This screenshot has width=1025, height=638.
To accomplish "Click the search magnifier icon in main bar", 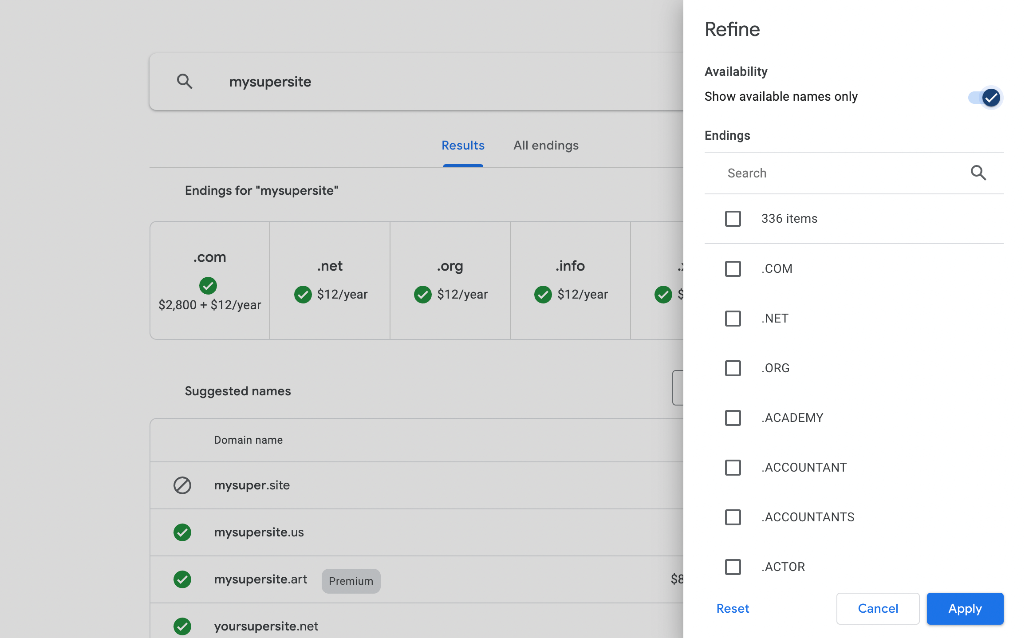I will [x=185, y=81].
